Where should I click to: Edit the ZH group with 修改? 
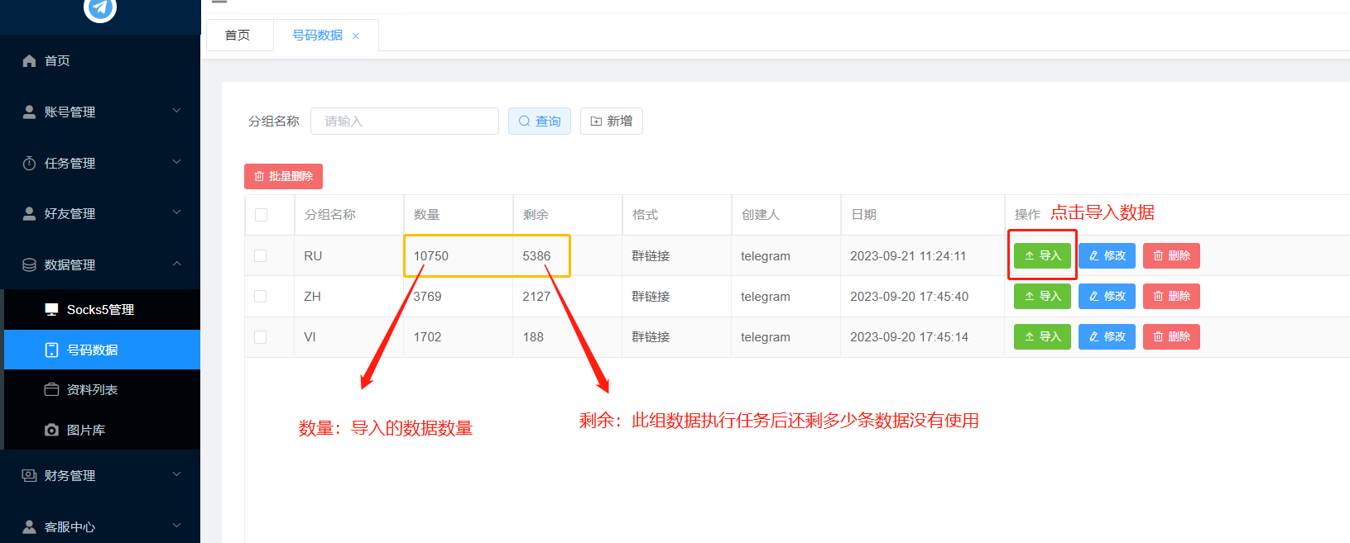click(1107, 297)
